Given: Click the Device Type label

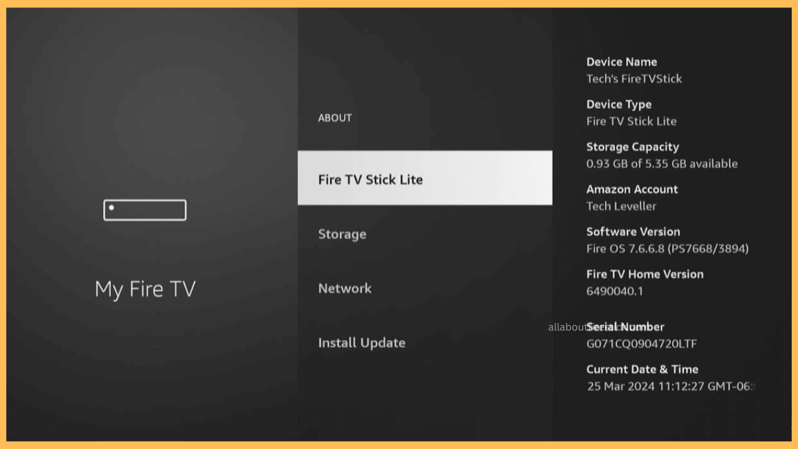Looking at the screenshot, I should (619, 104).
